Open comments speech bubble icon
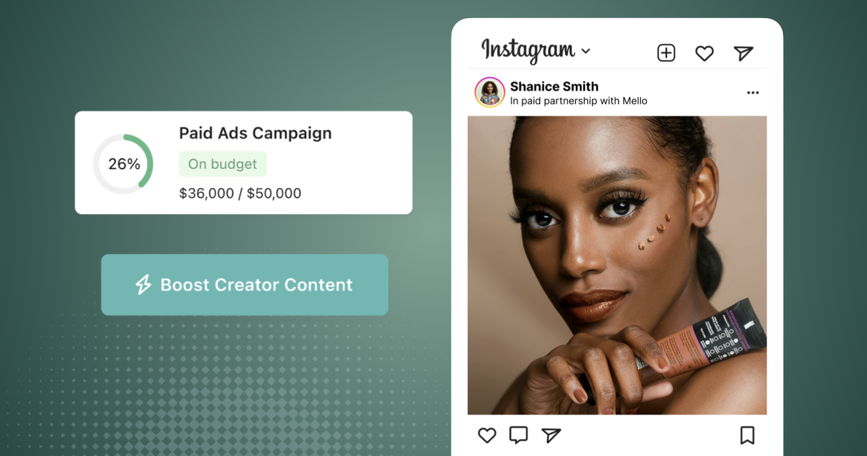The width and height of the screenshot is (867, 456). click(x=518, y=435)
